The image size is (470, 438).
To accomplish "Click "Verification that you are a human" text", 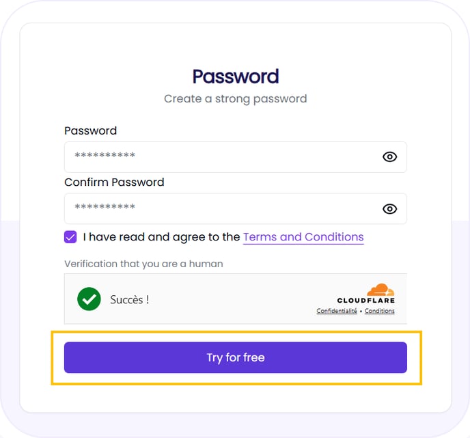I will (x=143, y=264).
